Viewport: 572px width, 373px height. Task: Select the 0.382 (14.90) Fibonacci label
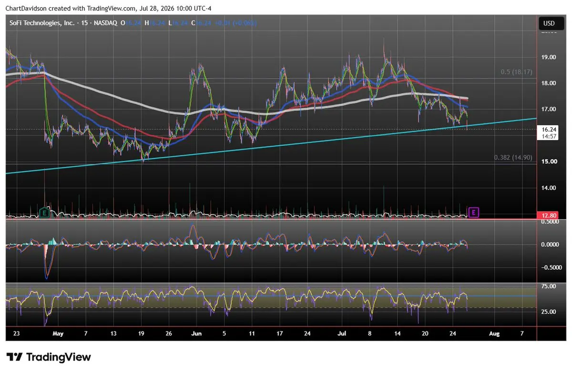[x=513, y=157]
